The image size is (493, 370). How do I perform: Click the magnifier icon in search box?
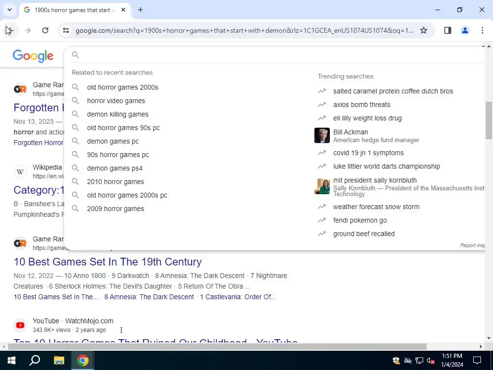(x=75, y=55)
